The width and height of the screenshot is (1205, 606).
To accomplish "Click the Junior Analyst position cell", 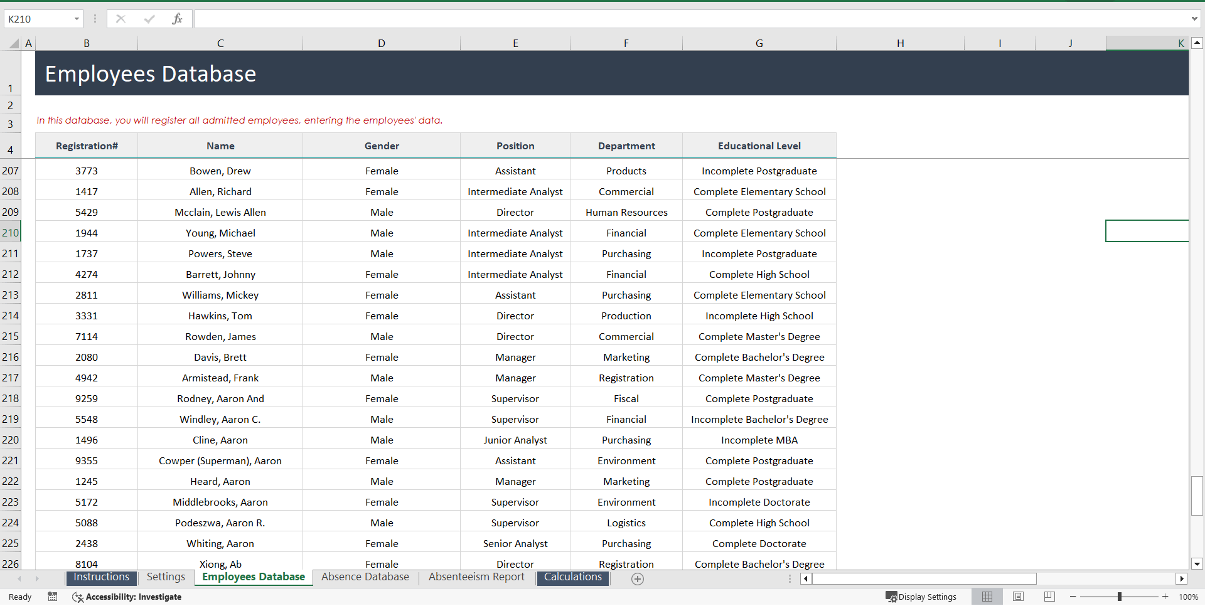I will (x=515, y=440).
